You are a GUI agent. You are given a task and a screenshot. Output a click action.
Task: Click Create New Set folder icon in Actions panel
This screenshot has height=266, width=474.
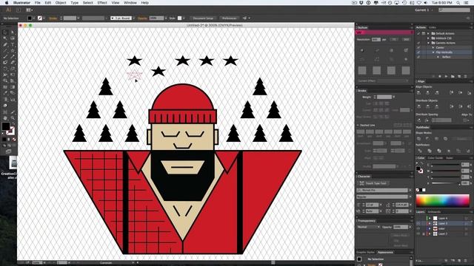(453, 76)
